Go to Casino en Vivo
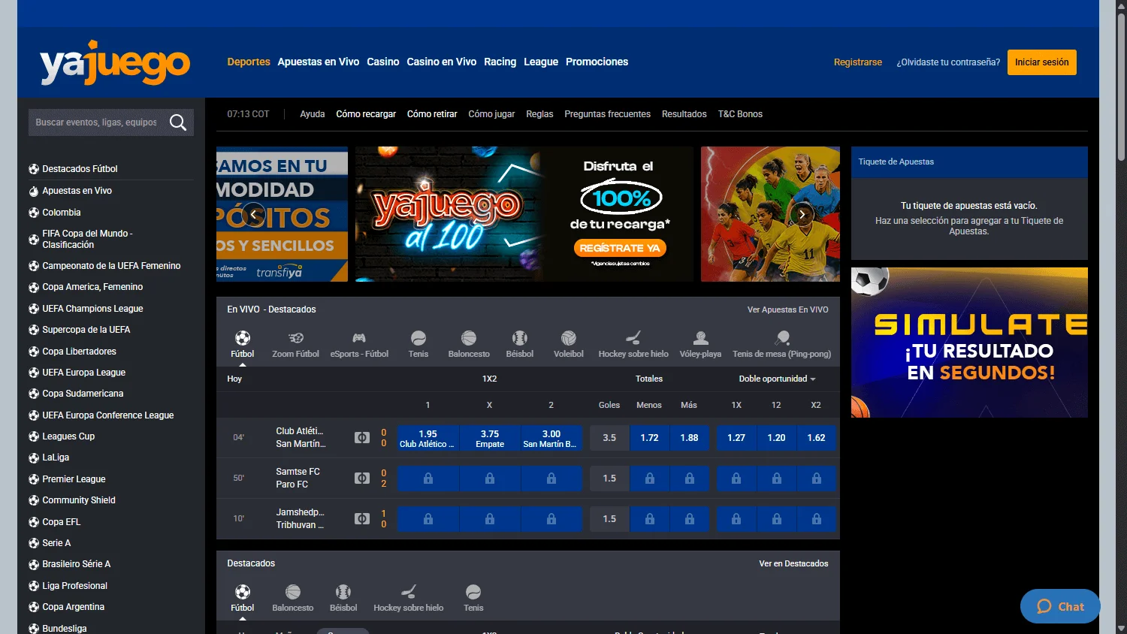This screenshot has height=634, width=1127. (x=441, y=62)
